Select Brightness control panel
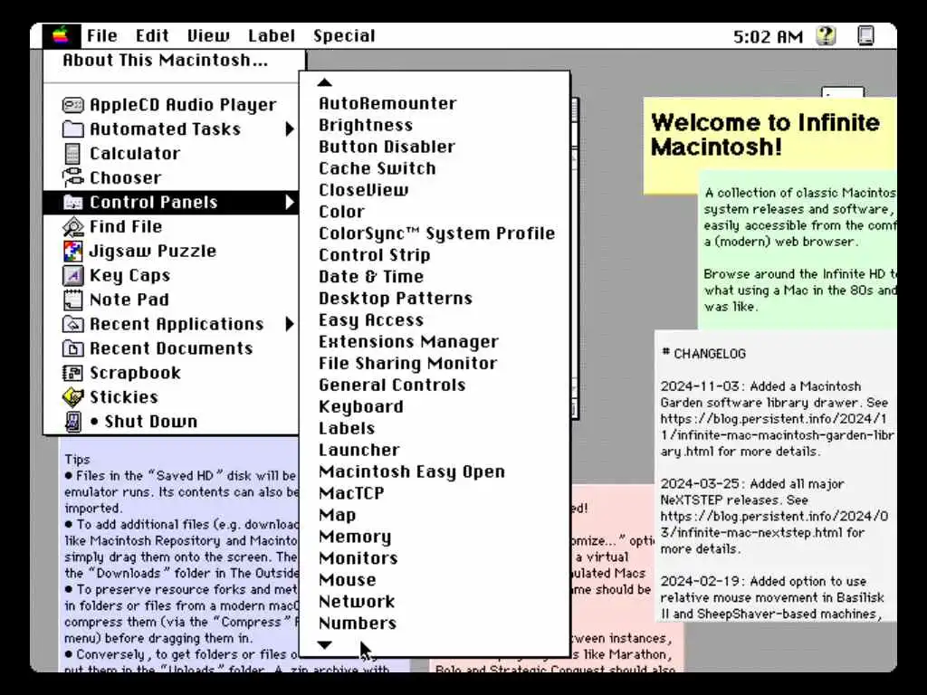The width and height of the screenshot is (927, 695). click(366, 125)
